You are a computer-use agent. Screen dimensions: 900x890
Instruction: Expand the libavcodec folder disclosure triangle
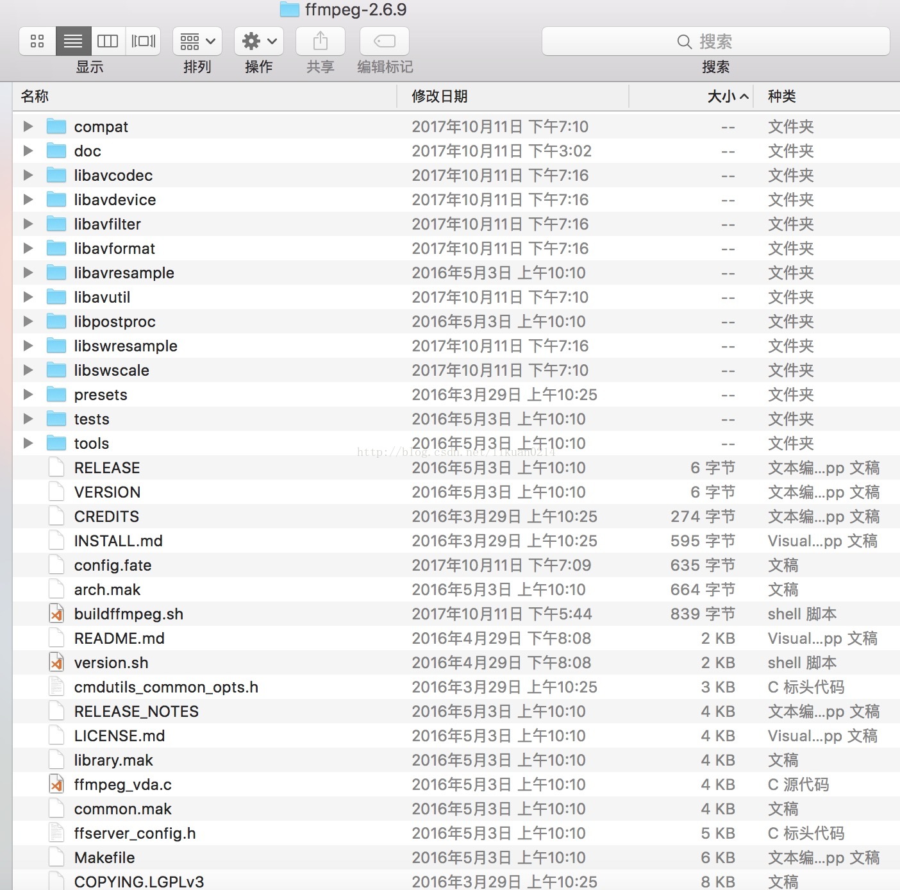pos(28,175)
